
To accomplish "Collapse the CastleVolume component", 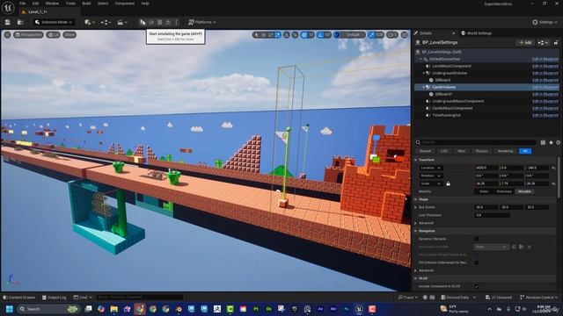I will pos(424,87).
